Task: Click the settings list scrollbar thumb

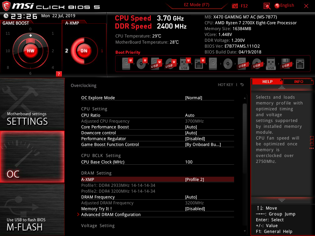Action: (245, 139)
